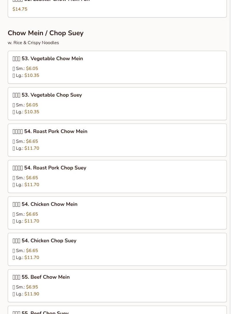Select Vegetable Chow Mein small price $6.05
Image resolution: width=236 pixels, height=314 pixels.
[x=25, y=69]
